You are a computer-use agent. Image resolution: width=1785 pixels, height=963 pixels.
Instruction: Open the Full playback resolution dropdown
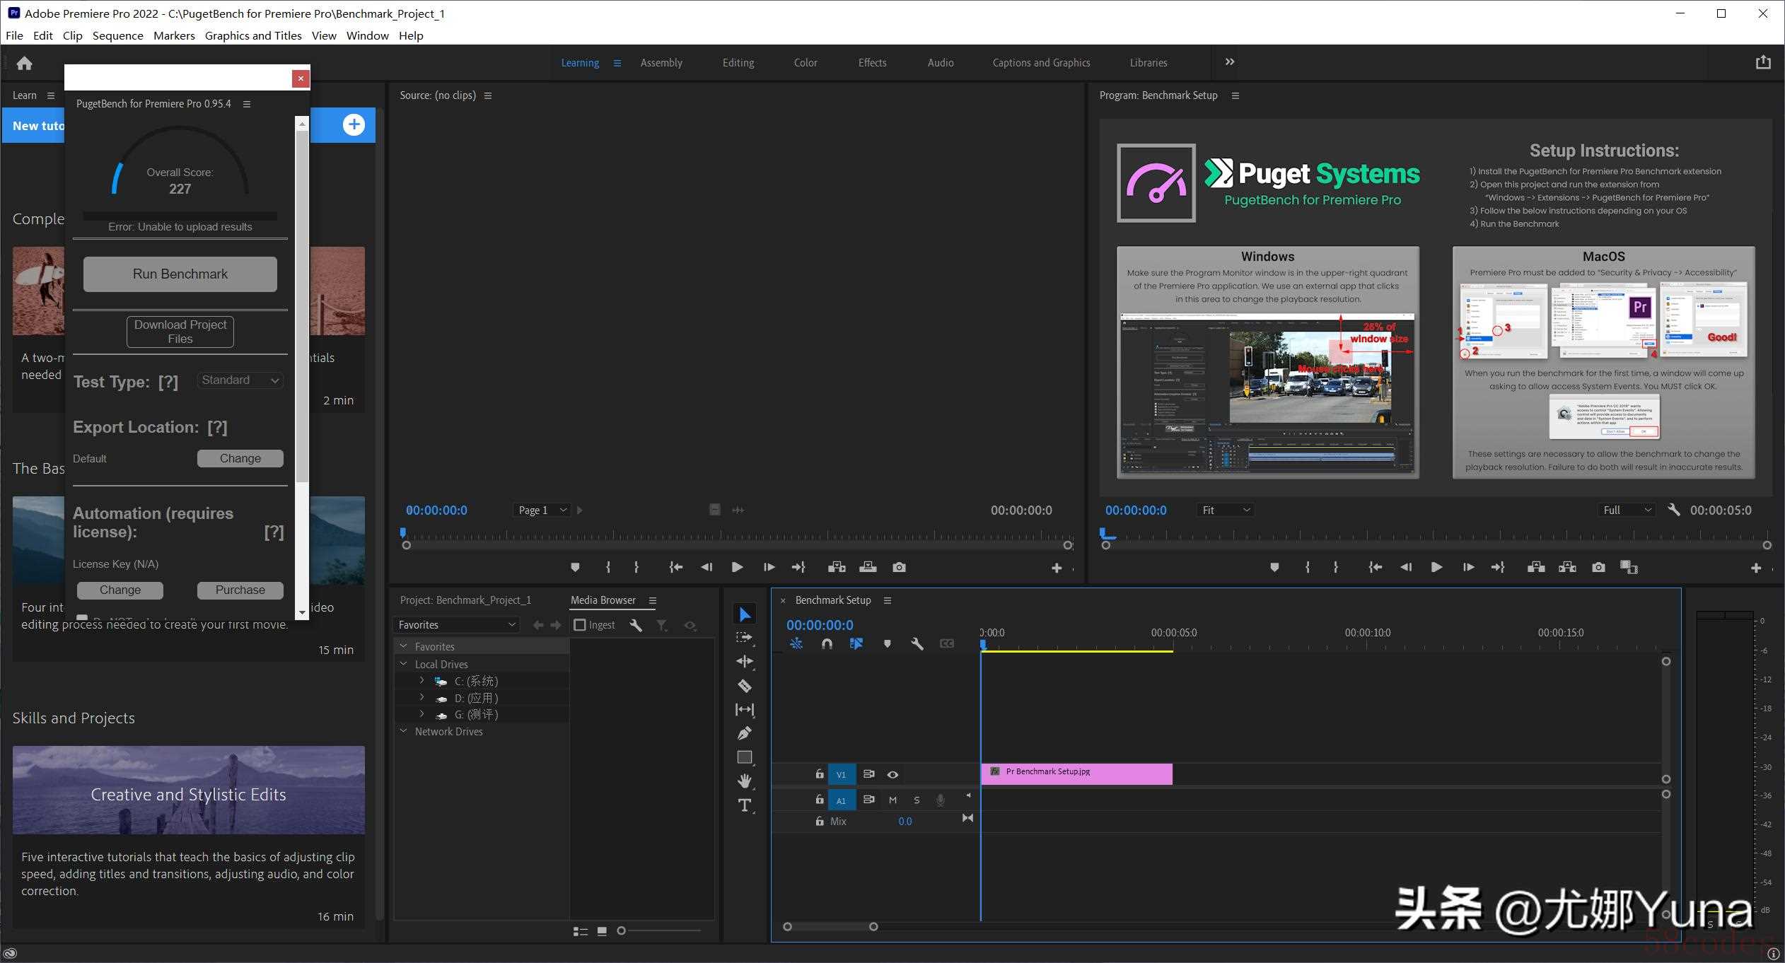(x=1627, y=510)
